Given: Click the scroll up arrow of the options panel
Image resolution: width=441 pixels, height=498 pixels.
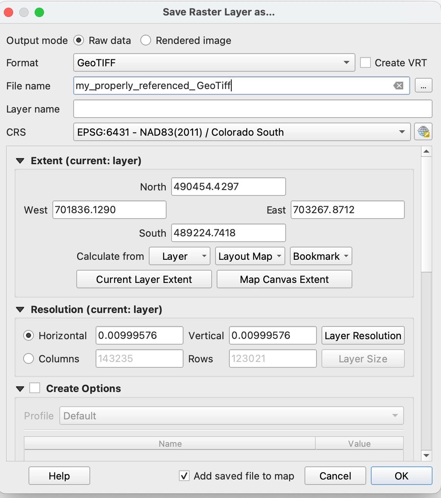Looking at the screenshot, I should pyautogui.click(x=426, y=151).
